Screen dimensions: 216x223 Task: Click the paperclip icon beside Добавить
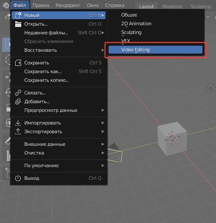[x=18, y=102]
